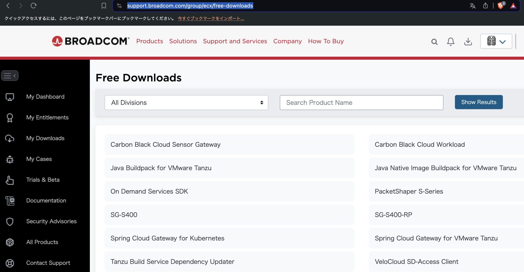The image size is (524, 272).
Task: Expand the All Divisions dropdown
Action: (186, 102)
